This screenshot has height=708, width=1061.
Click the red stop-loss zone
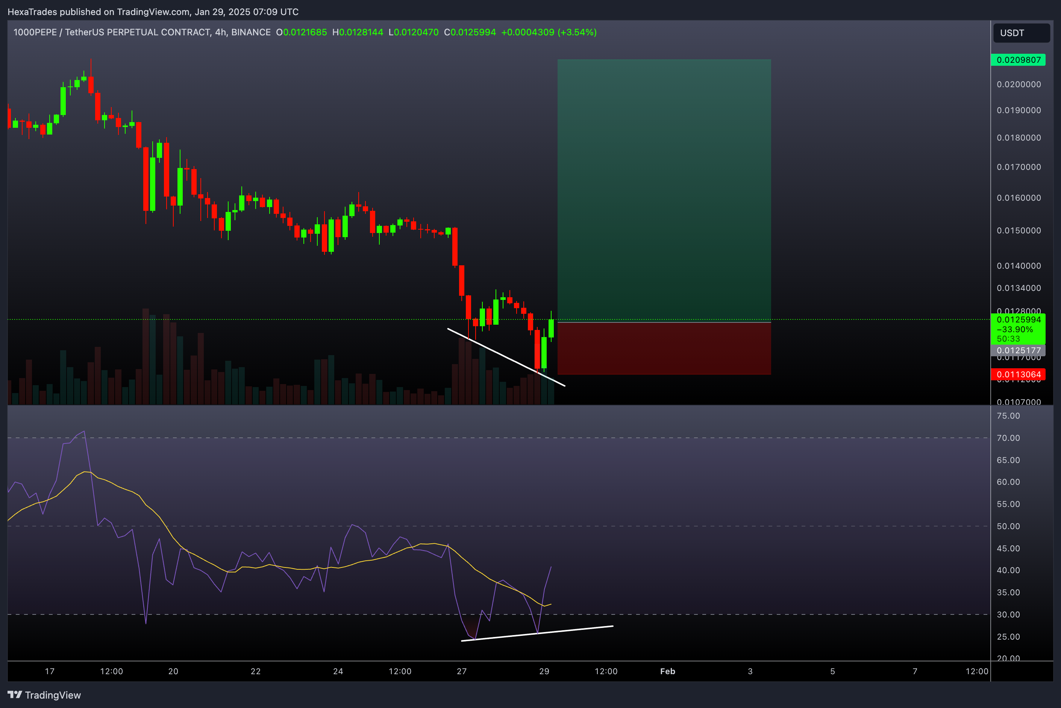(664, 348)
